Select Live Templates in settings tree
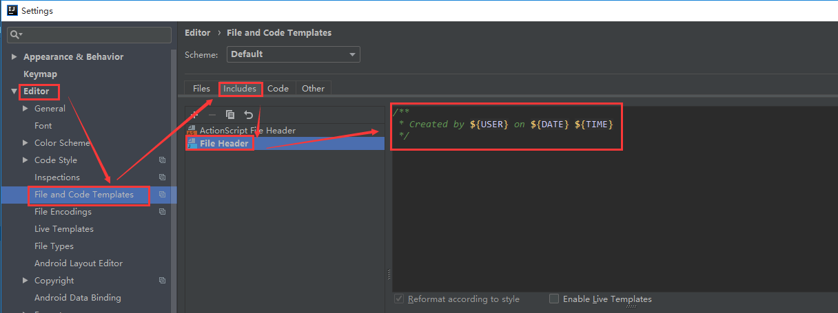 64,229
